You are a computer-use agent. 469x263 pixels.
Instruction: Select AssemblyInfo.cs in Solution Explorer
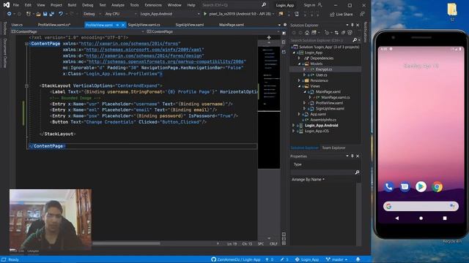click(322, 120)
